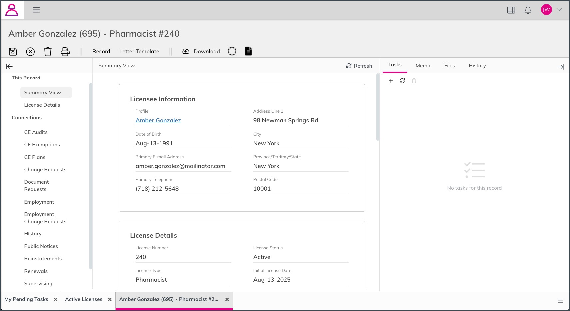570x311 pixels.
Task: Open Employment connection
Action: coord(39,202)
